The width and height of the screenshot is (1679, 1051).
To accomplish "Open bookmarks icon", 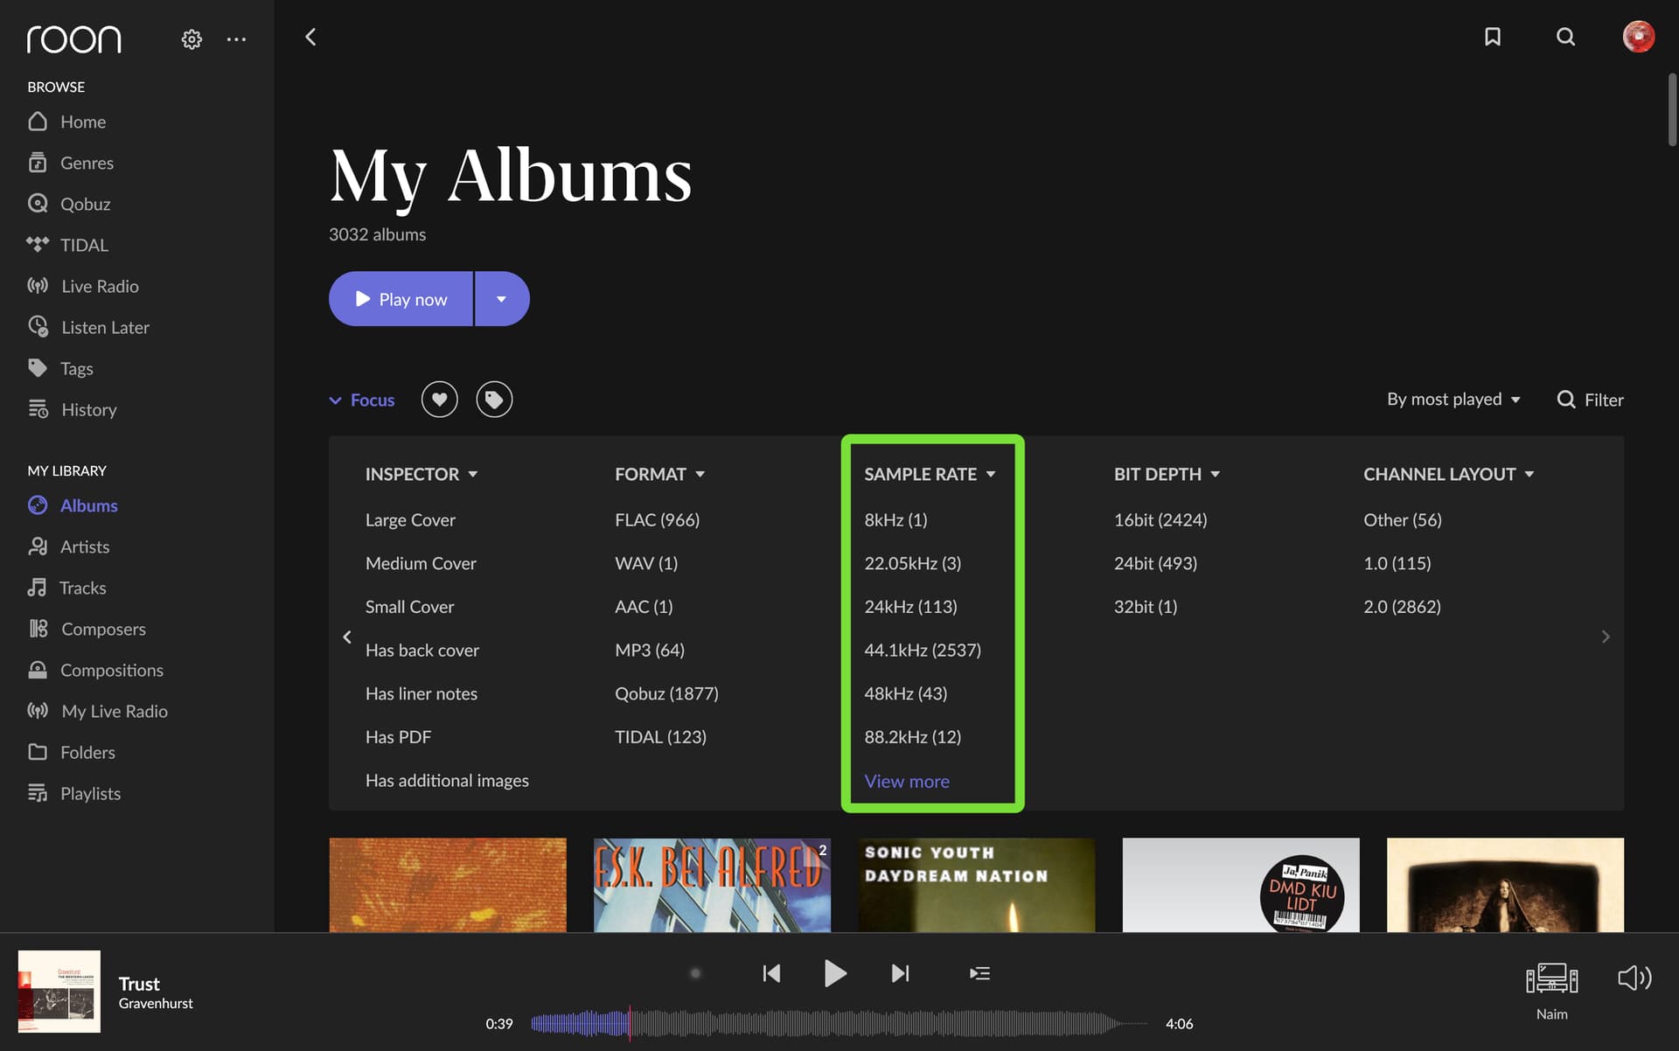I will pyautogui.click(x=1493, y=37).
